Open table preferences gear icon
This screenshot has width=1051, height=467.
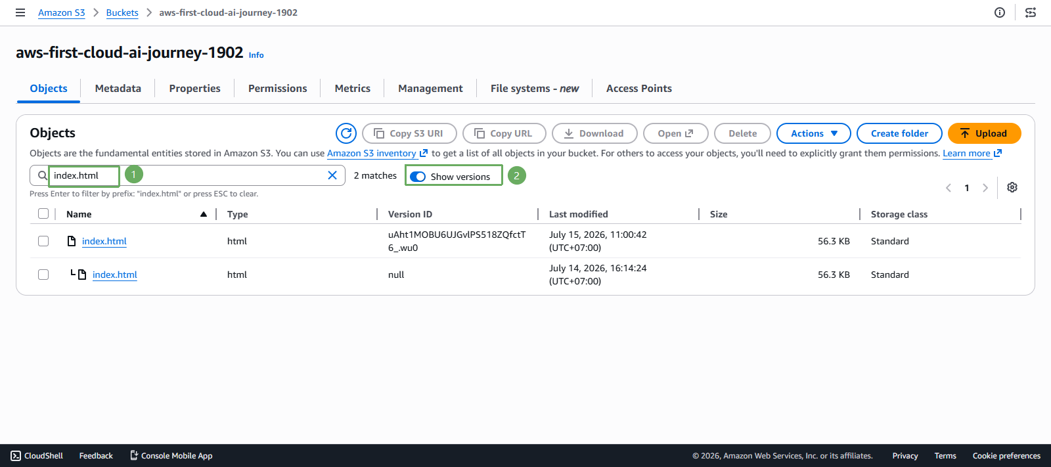pos(1012,187)
